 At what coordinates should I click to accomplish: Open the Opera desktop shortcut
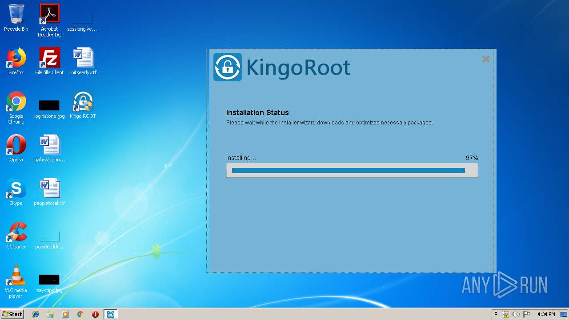[16, 148]
